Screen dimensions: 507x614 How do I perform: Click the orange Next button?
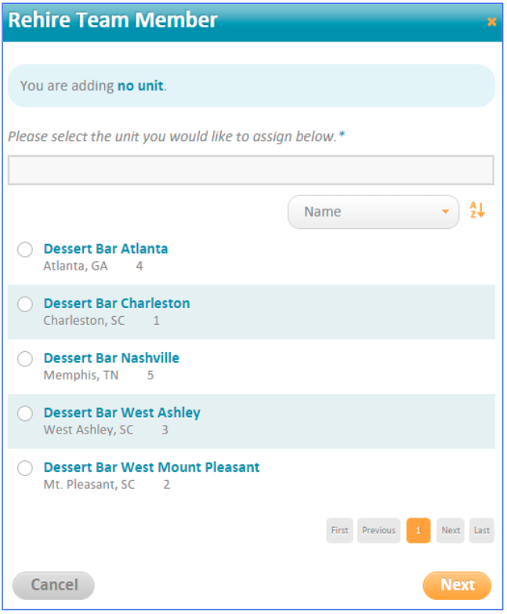(457, 585)
